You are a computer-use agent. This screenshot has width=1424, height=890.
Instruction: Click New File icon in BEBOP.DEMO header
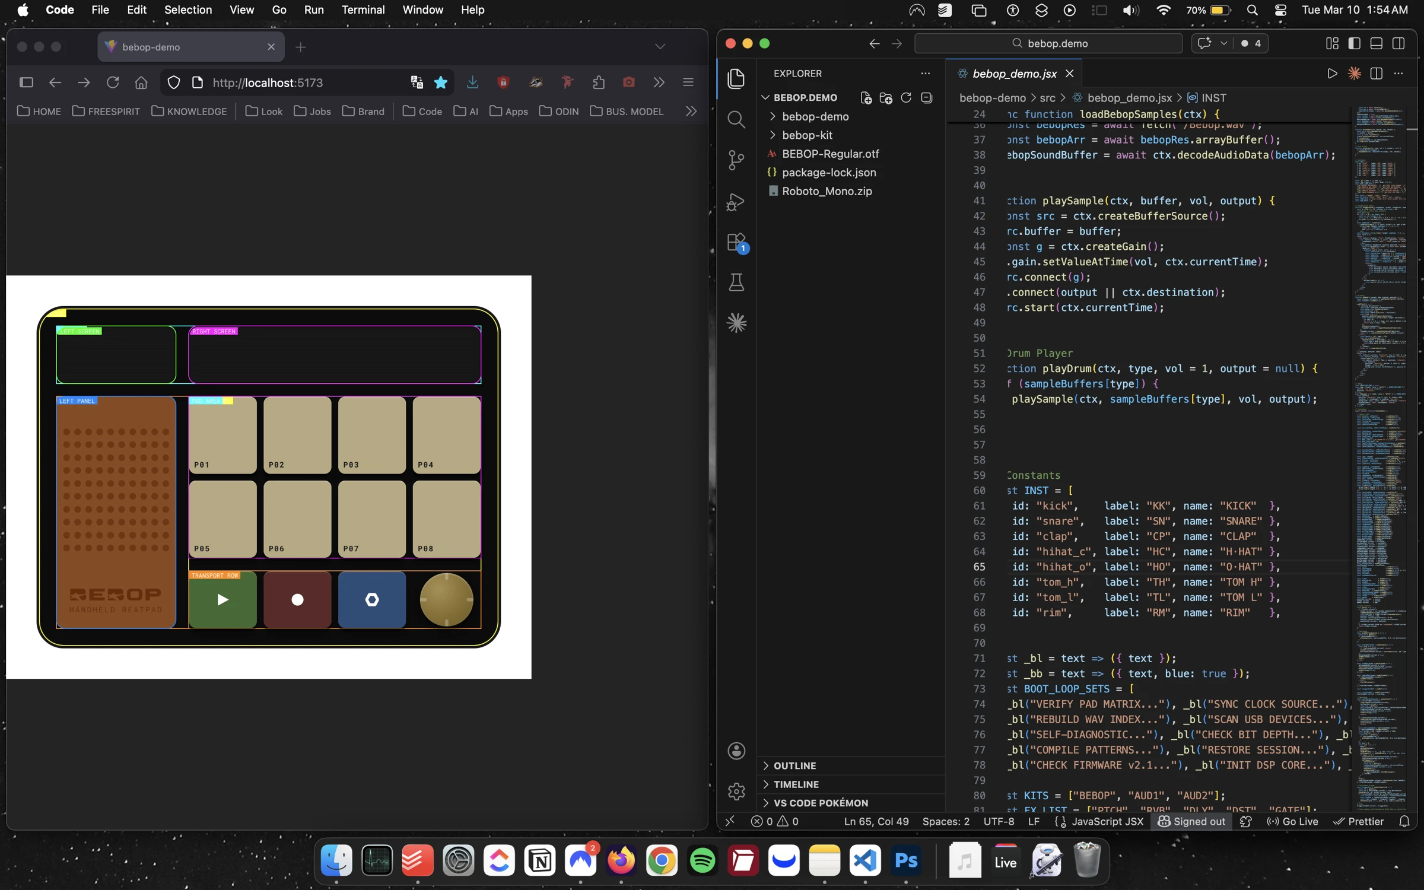(866, 97)
